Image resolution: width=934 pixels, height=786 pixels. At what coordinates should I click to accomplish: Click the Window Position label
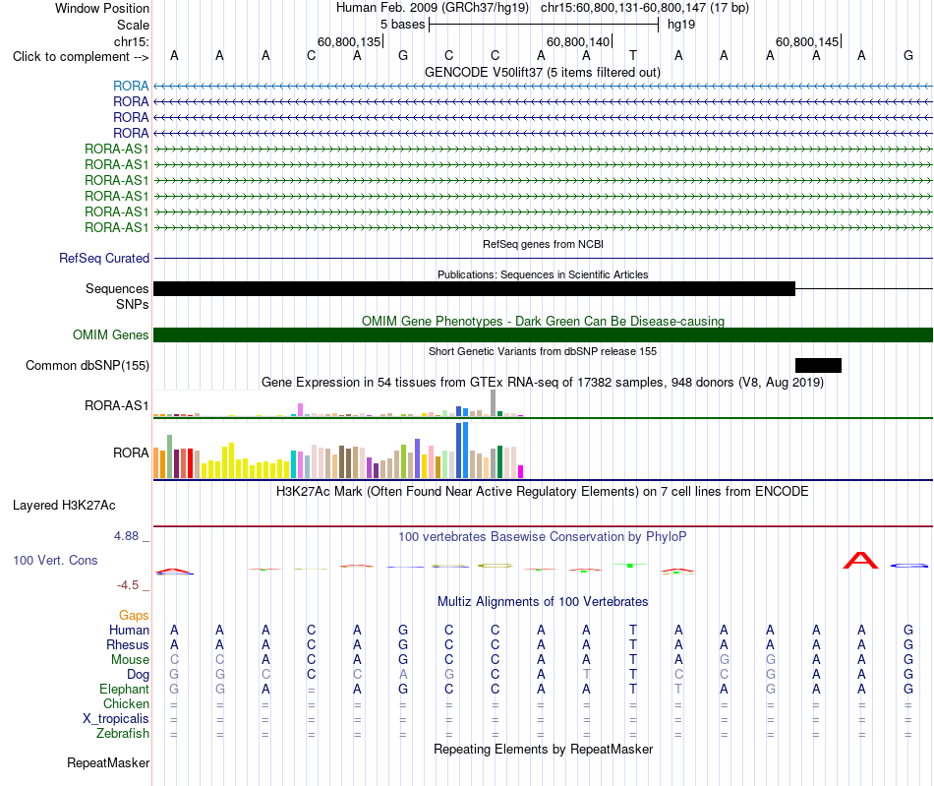[102, 8]
